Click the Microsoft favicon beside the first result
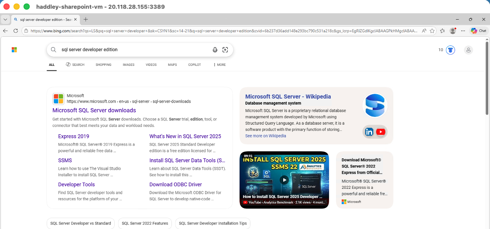 tap(58, 99)
